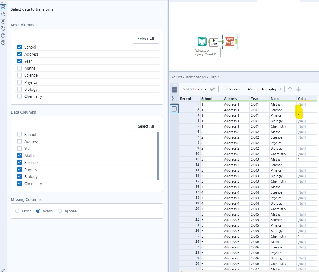
Task: Click the up arrow in Results toolbar
Action: 290,89
